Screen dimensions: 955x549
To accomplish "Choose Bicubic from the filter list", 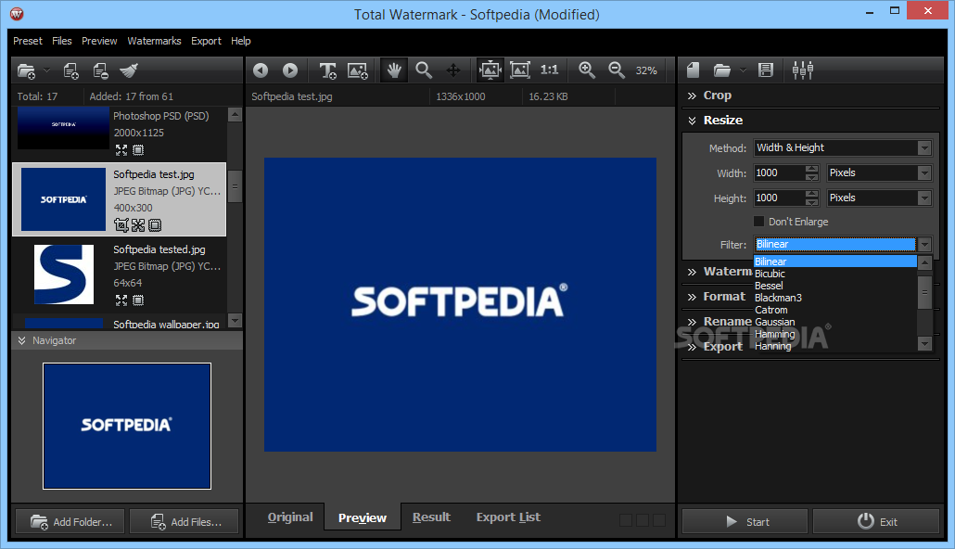I will [770, 274].
